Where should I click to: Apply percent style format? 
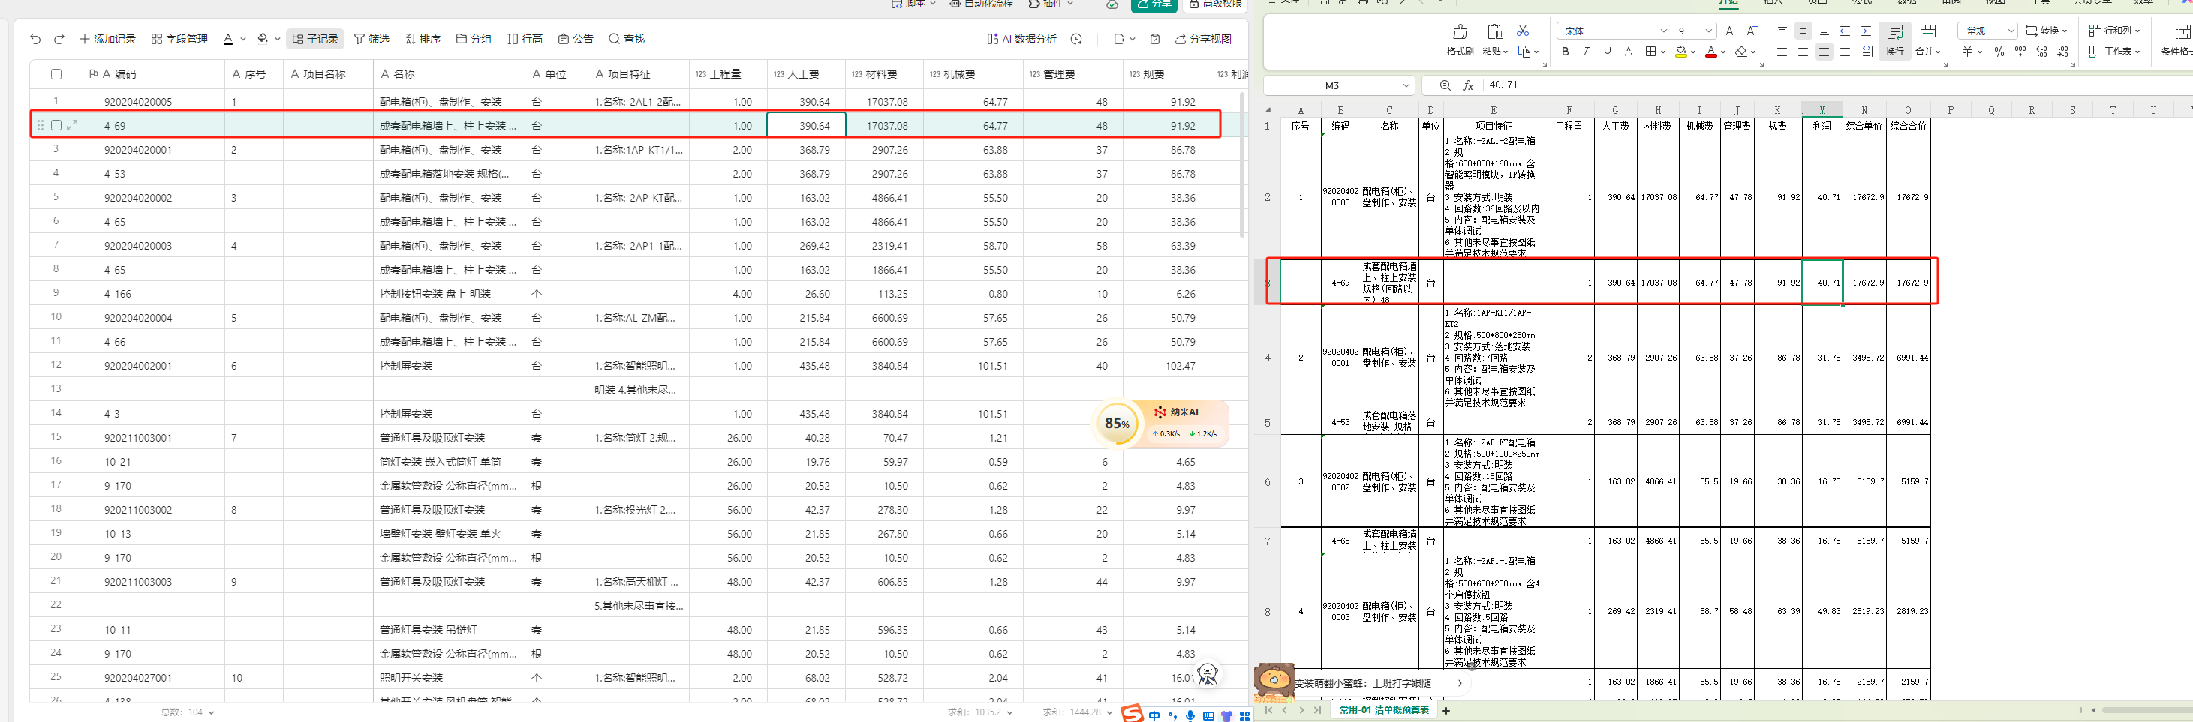click(x=1999, y=52)
